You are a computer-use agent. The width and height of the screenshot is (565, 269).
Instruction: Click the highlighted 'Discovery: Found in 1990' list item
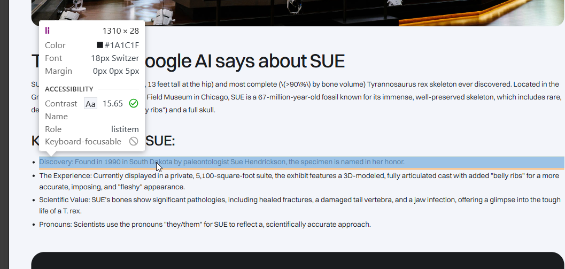pos(301,162)
